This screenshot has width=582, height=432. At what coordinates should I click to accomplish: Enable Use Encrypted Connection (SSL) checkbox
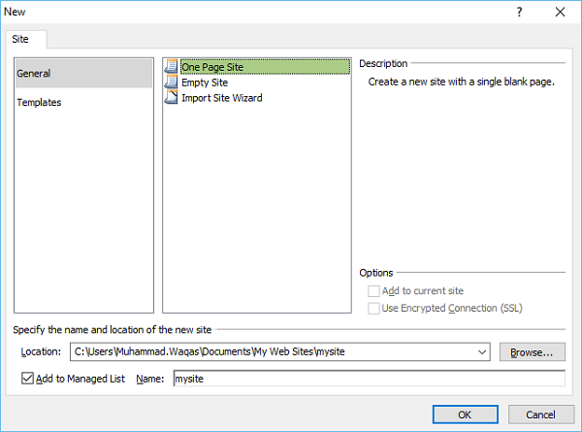374,309
